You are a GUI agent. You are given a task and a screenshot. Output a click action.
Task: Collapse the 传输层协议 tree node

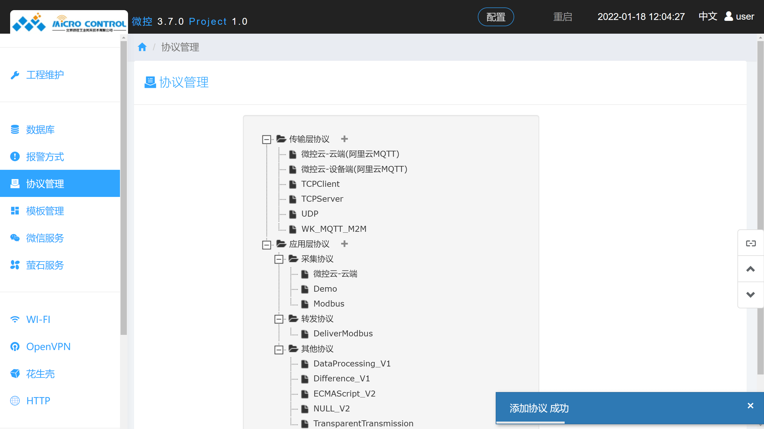point(266,139)
